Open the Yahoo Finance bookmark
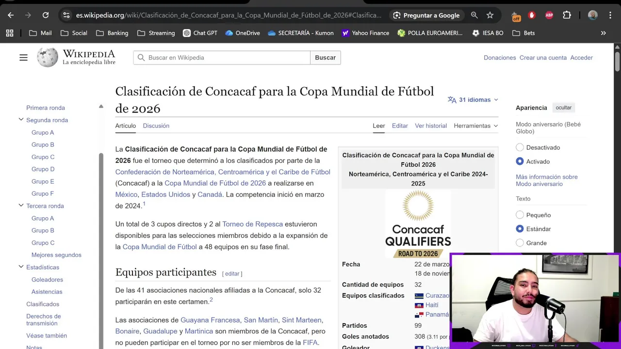Image resolution: width=621 pixels, height=349 pixels. click(x=365, y=33)
